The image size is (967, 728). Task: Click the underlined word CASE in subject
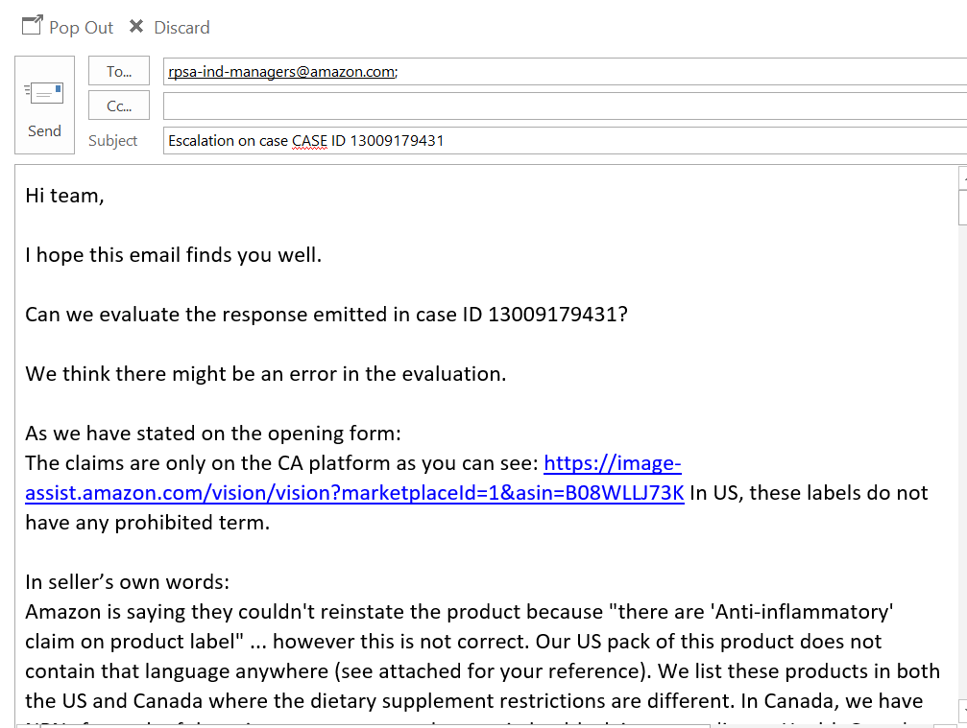pyautogui.click(x=309, y=141)
